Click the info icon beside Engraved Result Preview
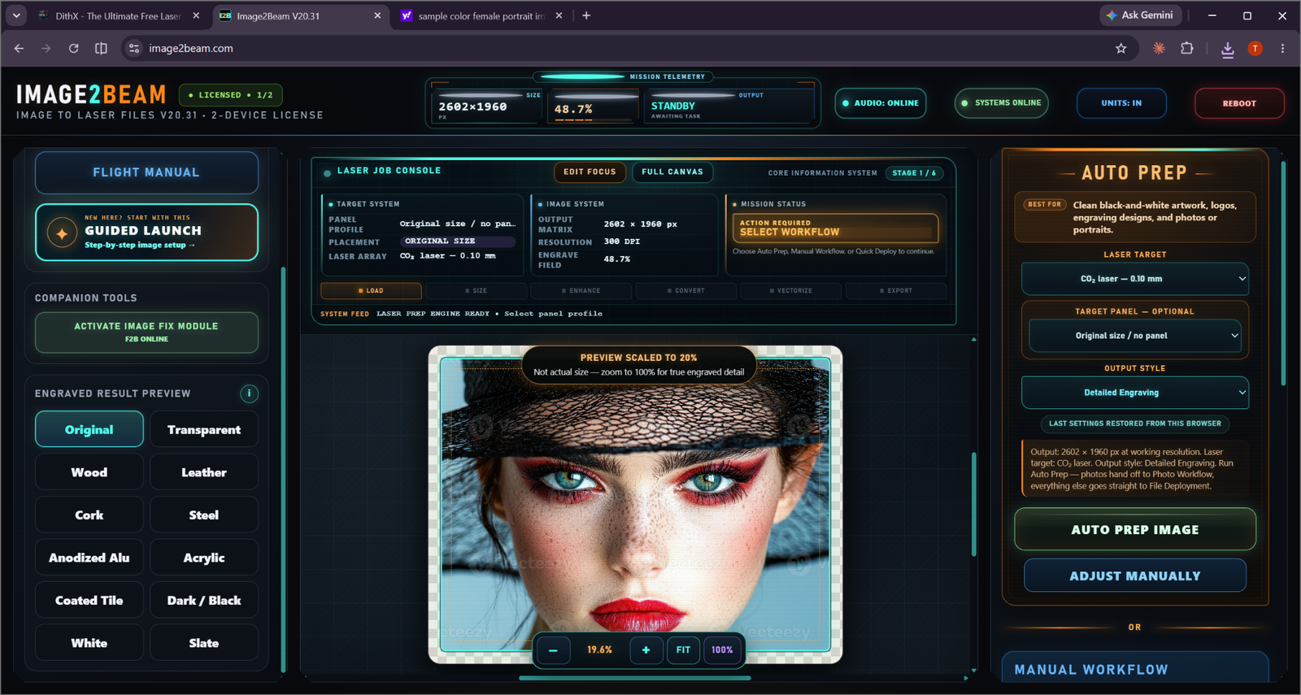1301x695 pixels. 249,393
